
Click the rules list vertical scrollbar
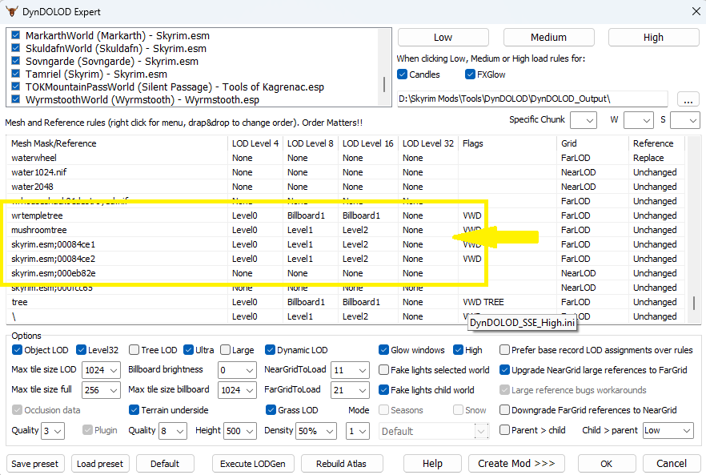pyautogui.click(x=693, y=304)
